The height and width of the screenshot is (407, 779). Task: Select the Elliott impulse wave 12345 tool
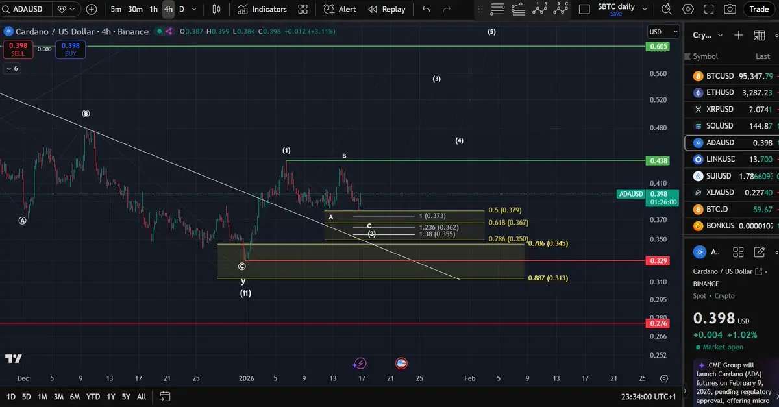point(539,9)
